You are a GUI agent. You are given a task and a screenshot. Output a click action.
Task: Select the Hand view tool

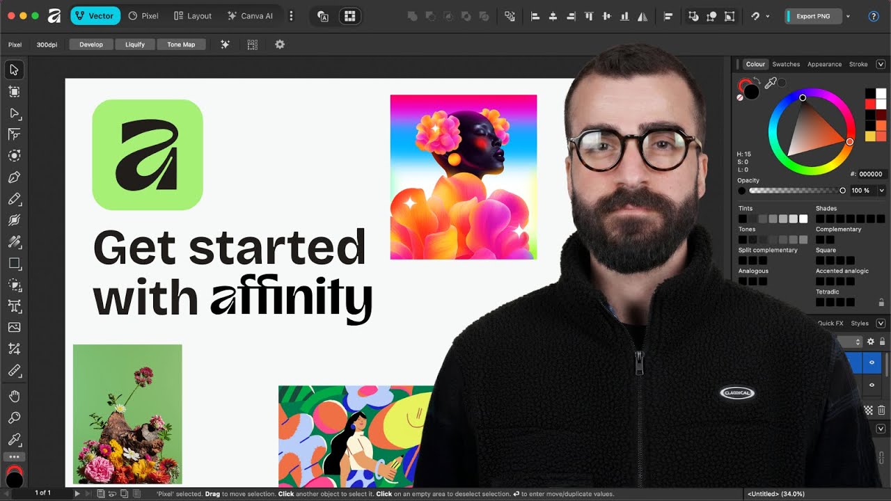(x=14, y=396)
